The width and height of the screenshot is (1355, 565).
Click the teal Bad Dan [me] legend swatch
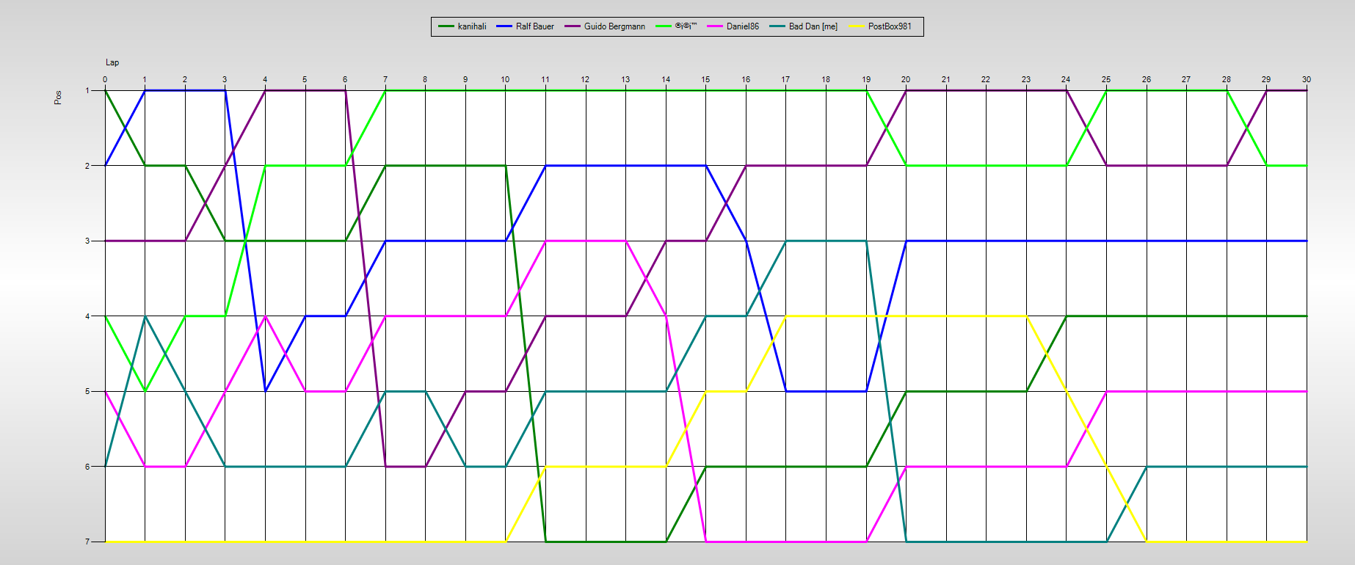(x=777, y=26)
